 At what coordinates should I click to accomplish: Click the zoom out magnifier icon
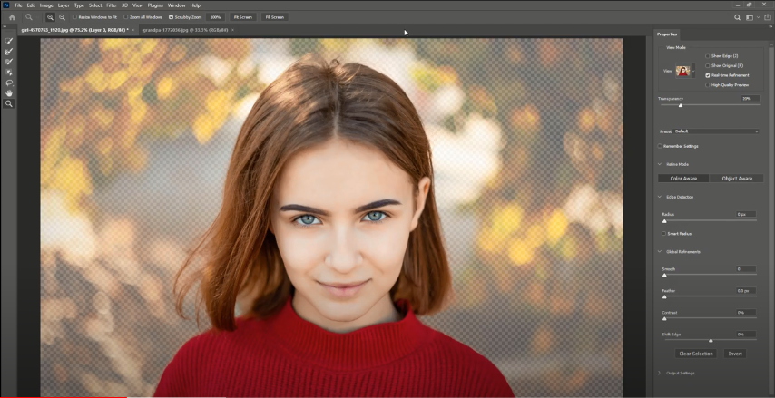point(62,17)
